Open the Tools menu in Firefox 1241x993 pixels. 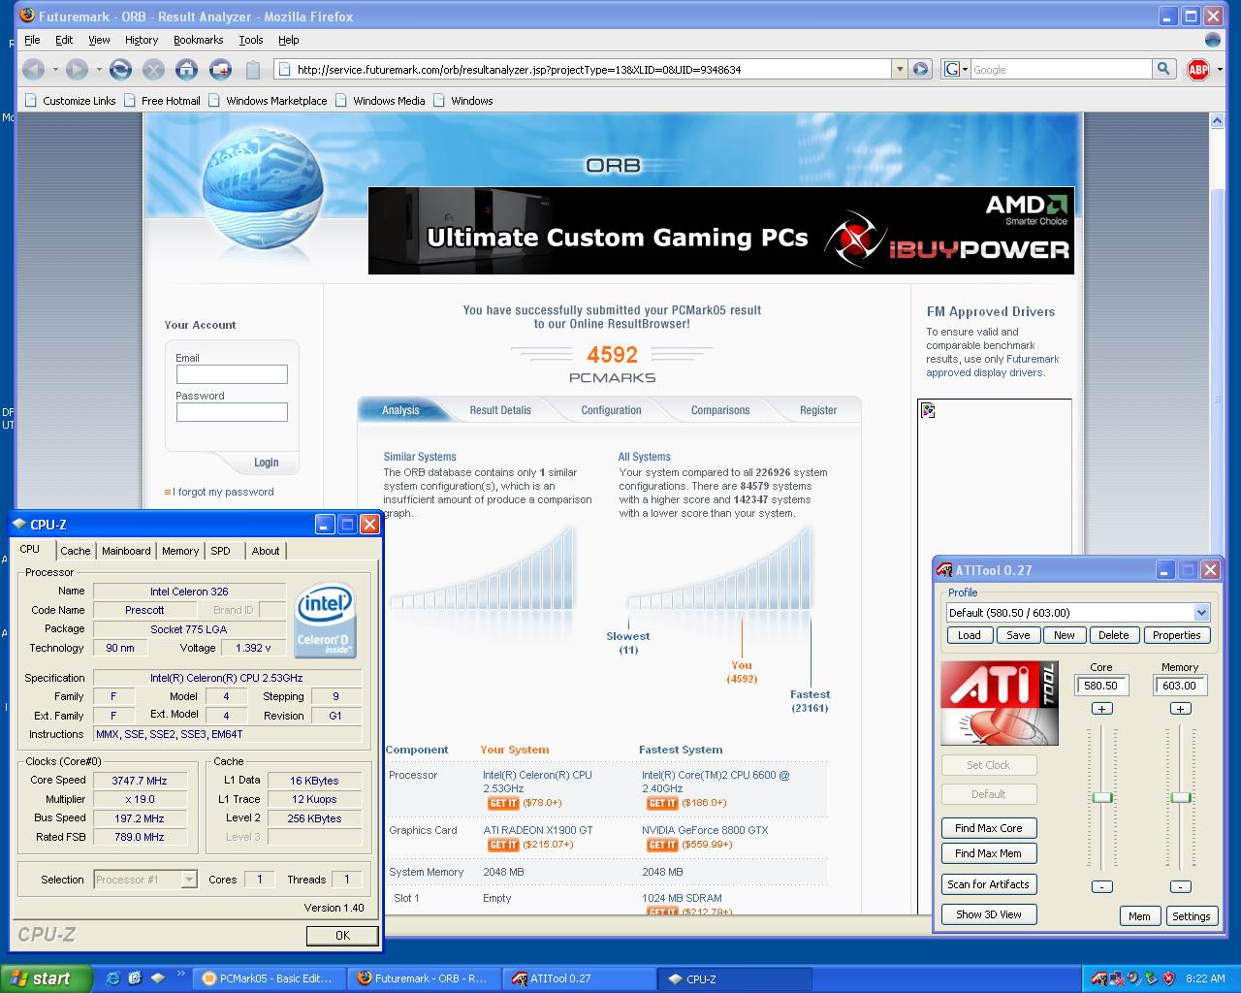(251, 40)
